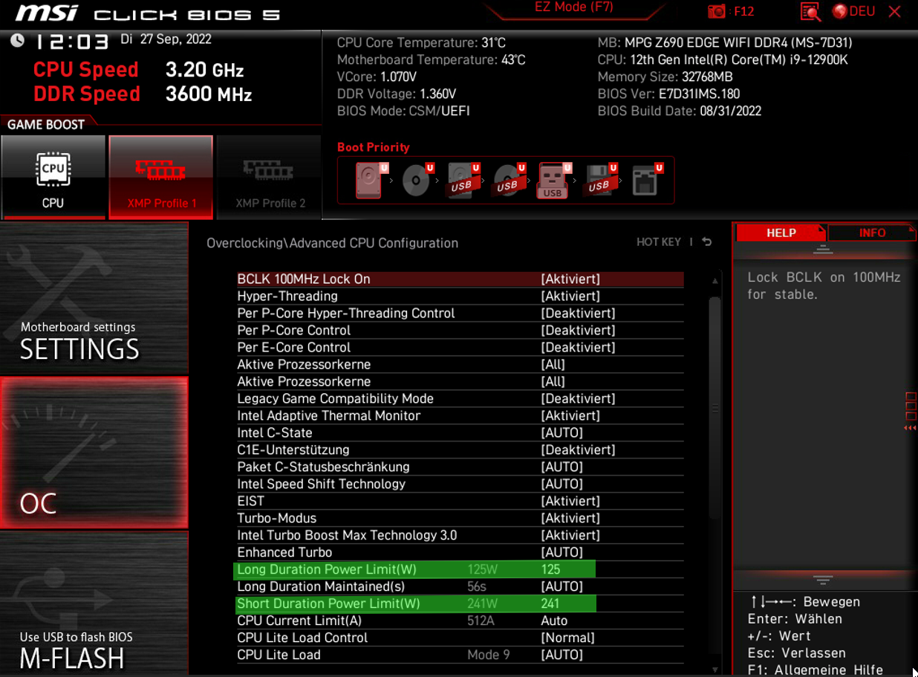Viewport: 918px width, 677px height.
Task: Activate XMP Profile 2
Action: click(270, 177)
